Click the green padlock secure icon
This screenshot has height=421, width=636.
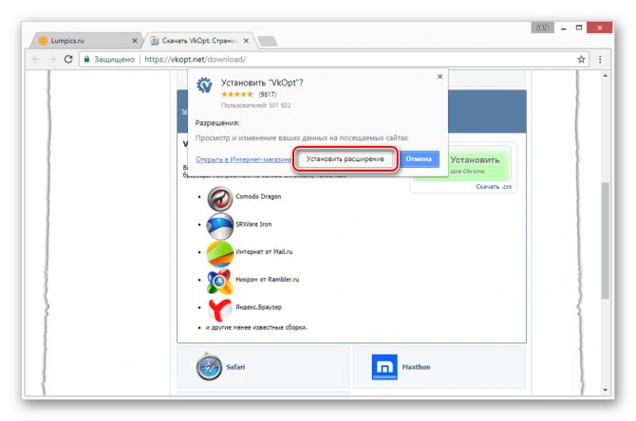click(86, 59)
